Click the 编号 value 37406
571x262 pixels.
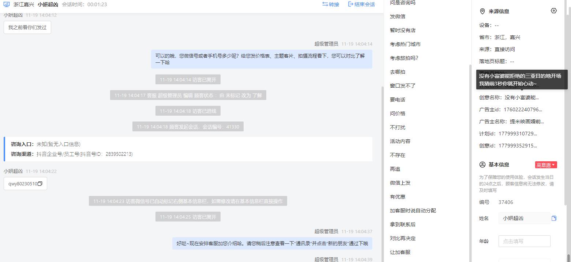(x=506, y=202)
